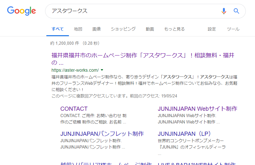Switch to the 地図 tab
The width and height of the screenshot is (255, 165).
pyautogui.click(x=78, y=29)
